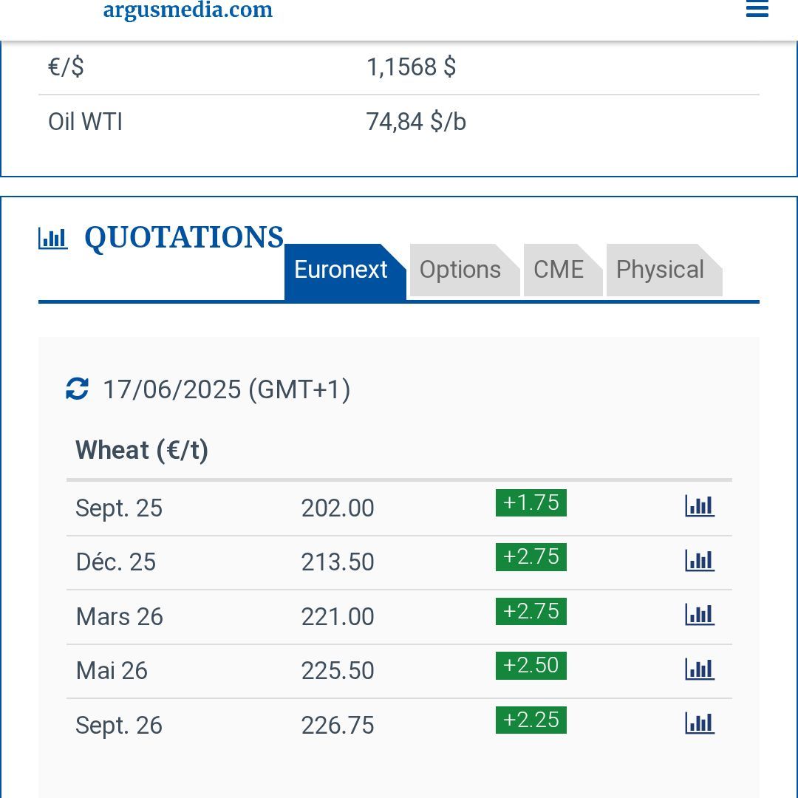Click the Quotations bar chart icon
The height and width of the screenshot is (798, 798).
coord(53,239)
